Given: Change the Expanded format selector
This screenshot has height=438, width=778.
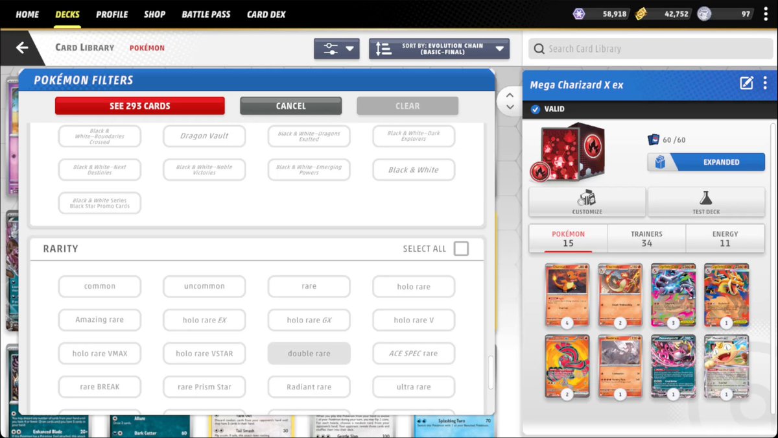Looking at the screenshot, I should (x=706, y=162).
